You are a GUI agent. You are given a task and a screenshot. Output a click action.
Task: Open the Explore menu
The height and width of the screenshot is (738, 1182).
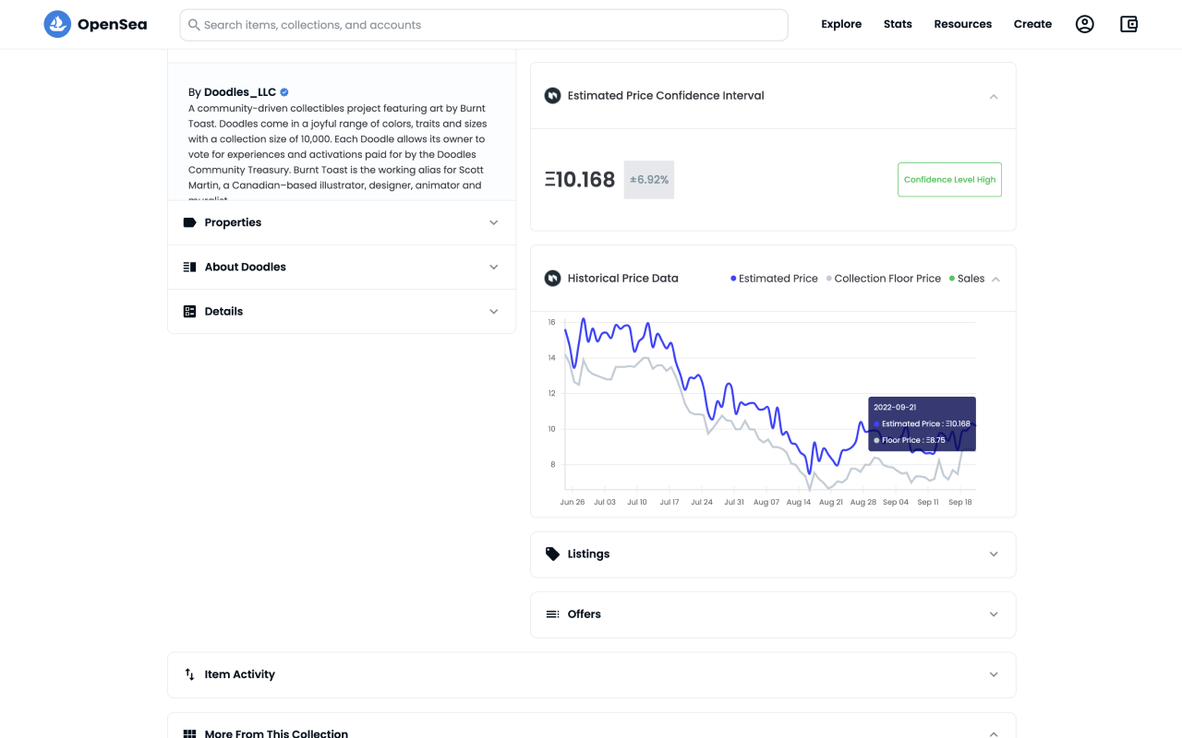[x=841, y=24]
